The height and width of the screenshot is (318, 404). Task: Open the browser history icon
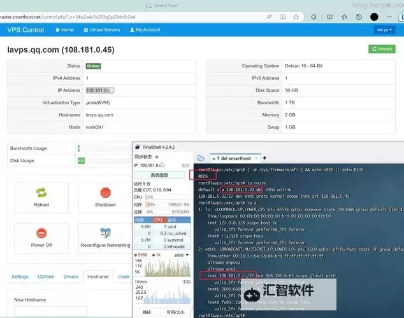(359, 17)
